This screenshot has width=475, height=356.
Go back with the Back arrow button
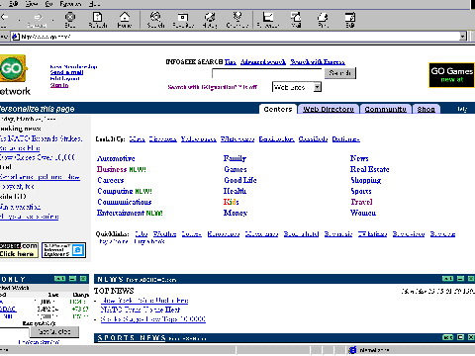(5, 20)
